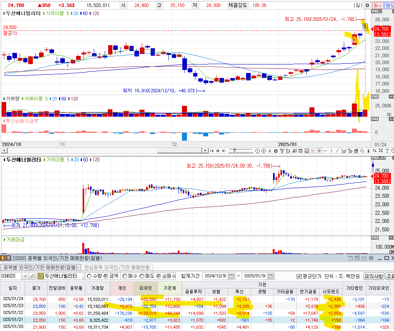Click the 유의사항 button
Image resolution: width=394 pixels, height=331 pixels.
tap(374, 276)
